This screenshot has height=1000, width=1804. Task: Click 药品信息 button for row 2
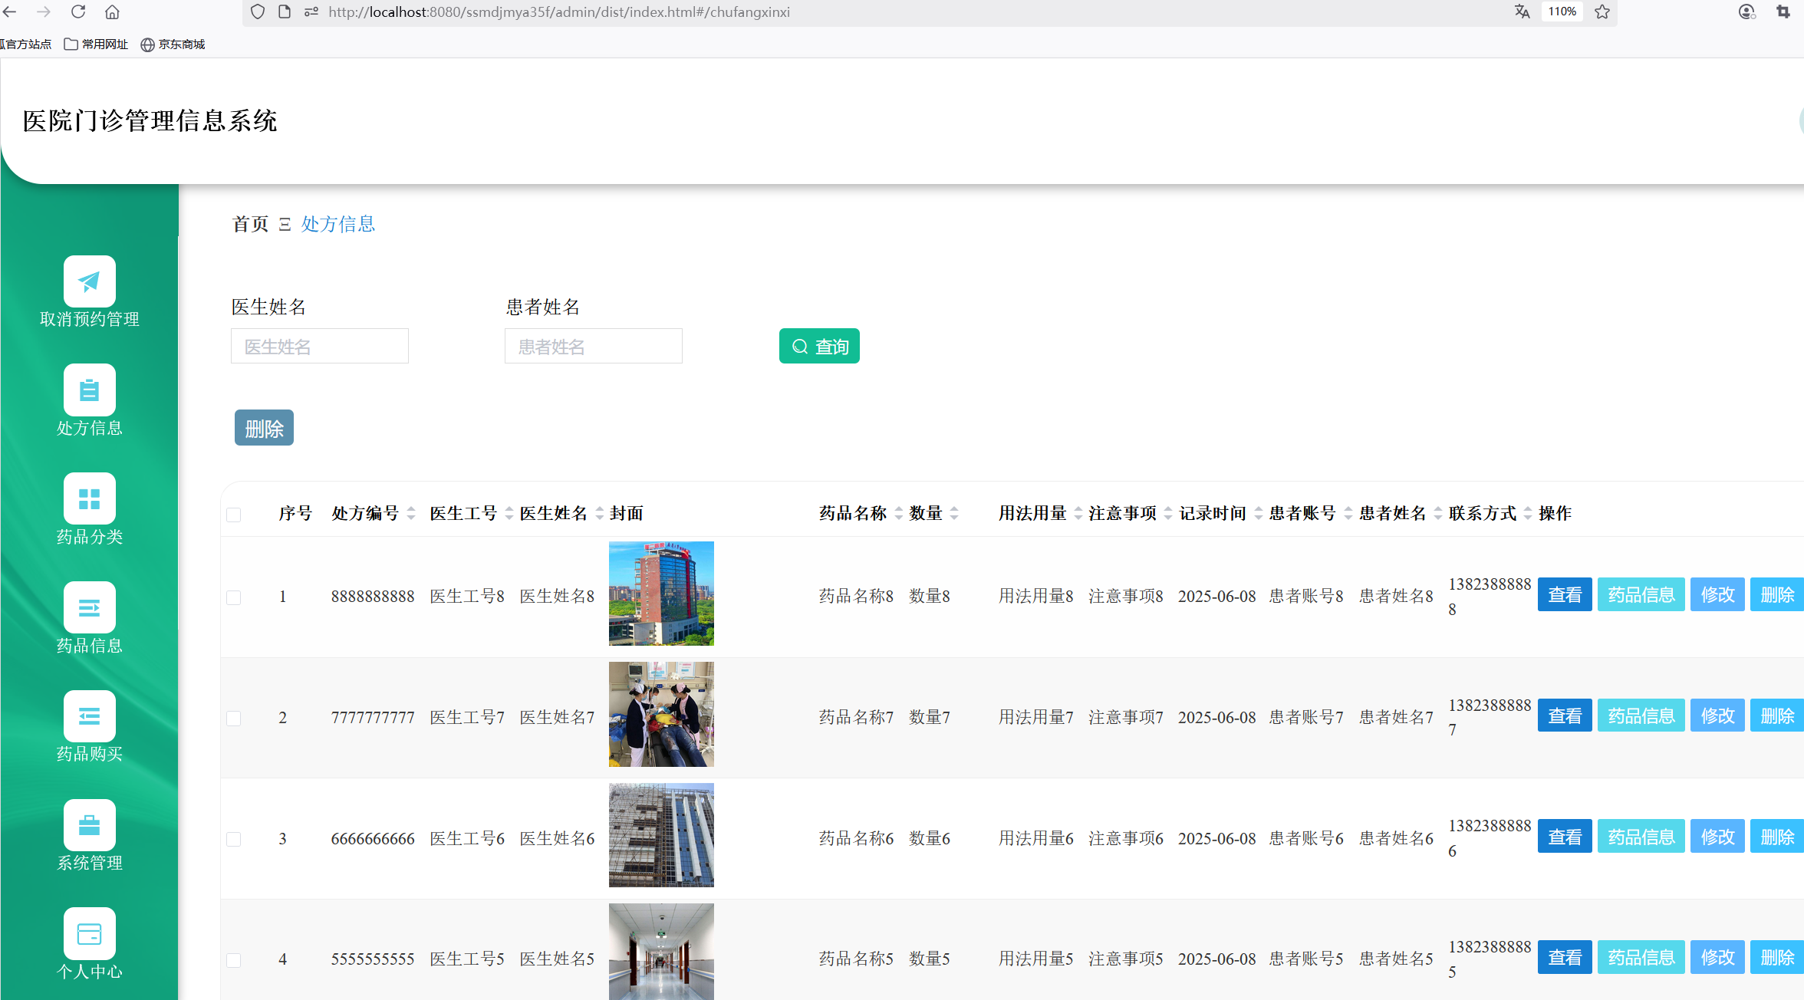1641,716
